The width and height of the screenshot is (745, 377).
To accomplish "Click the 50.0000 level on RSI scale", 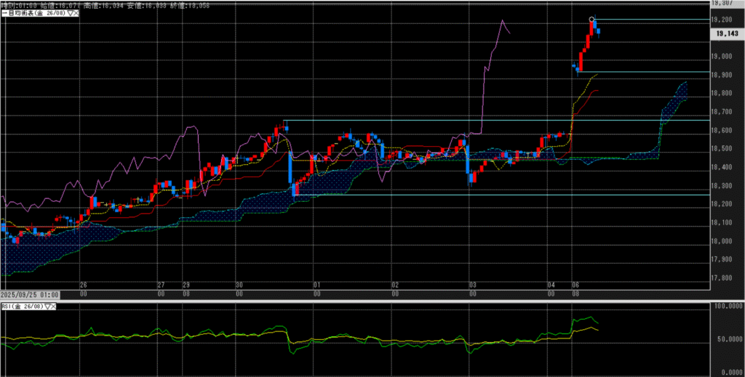I will pos(728,339).
